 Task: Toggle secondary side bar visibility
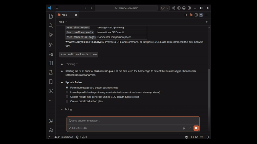point(189,8)
